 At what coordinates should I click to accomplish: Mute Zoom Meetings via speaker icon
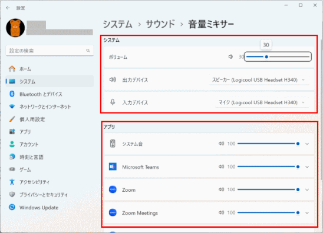(x=222, y=212)
